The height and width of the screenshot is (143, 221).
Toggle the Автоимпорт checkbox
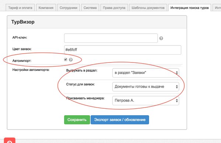point(66,59)
